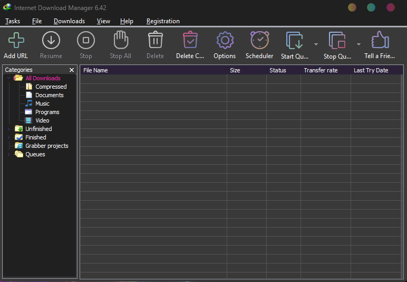Viewport: 407px width, 282px height.
Task: Expand the Queues tree node
Action: point(8,154)
